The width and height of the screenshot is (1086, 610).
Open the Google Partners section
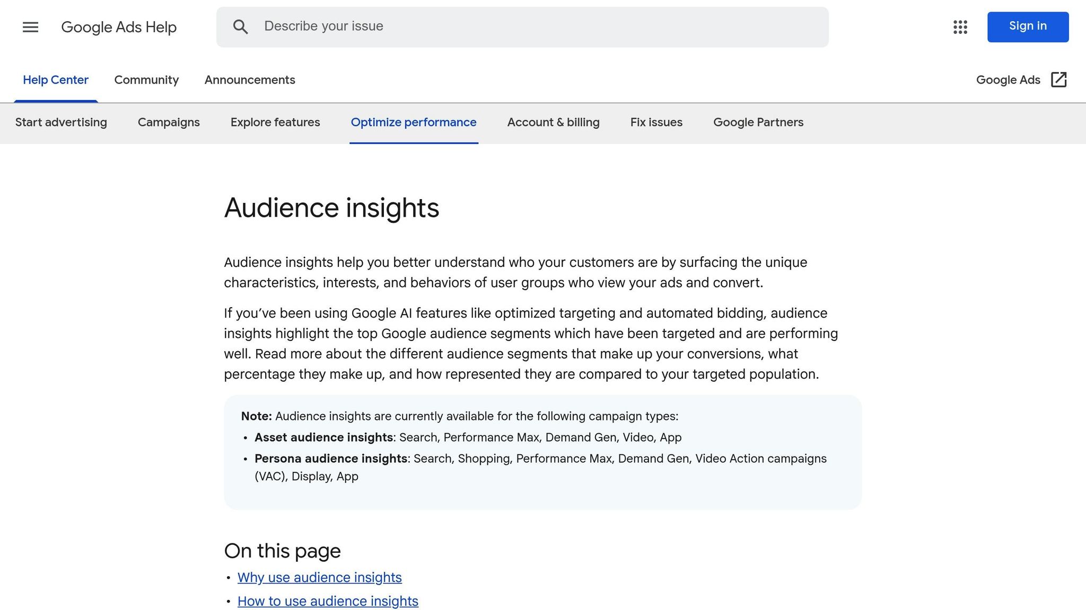[758, 122]
